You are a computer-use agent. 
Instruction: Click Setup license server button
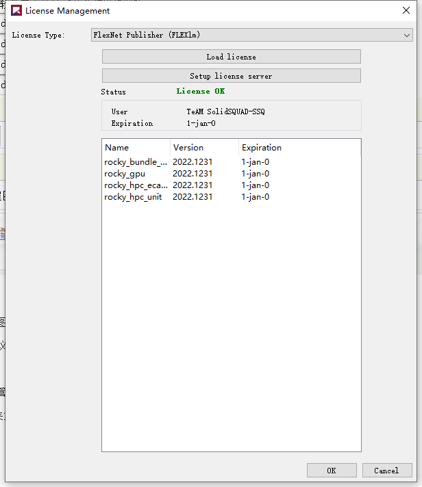pyautogui.click(x=232, y=76)
